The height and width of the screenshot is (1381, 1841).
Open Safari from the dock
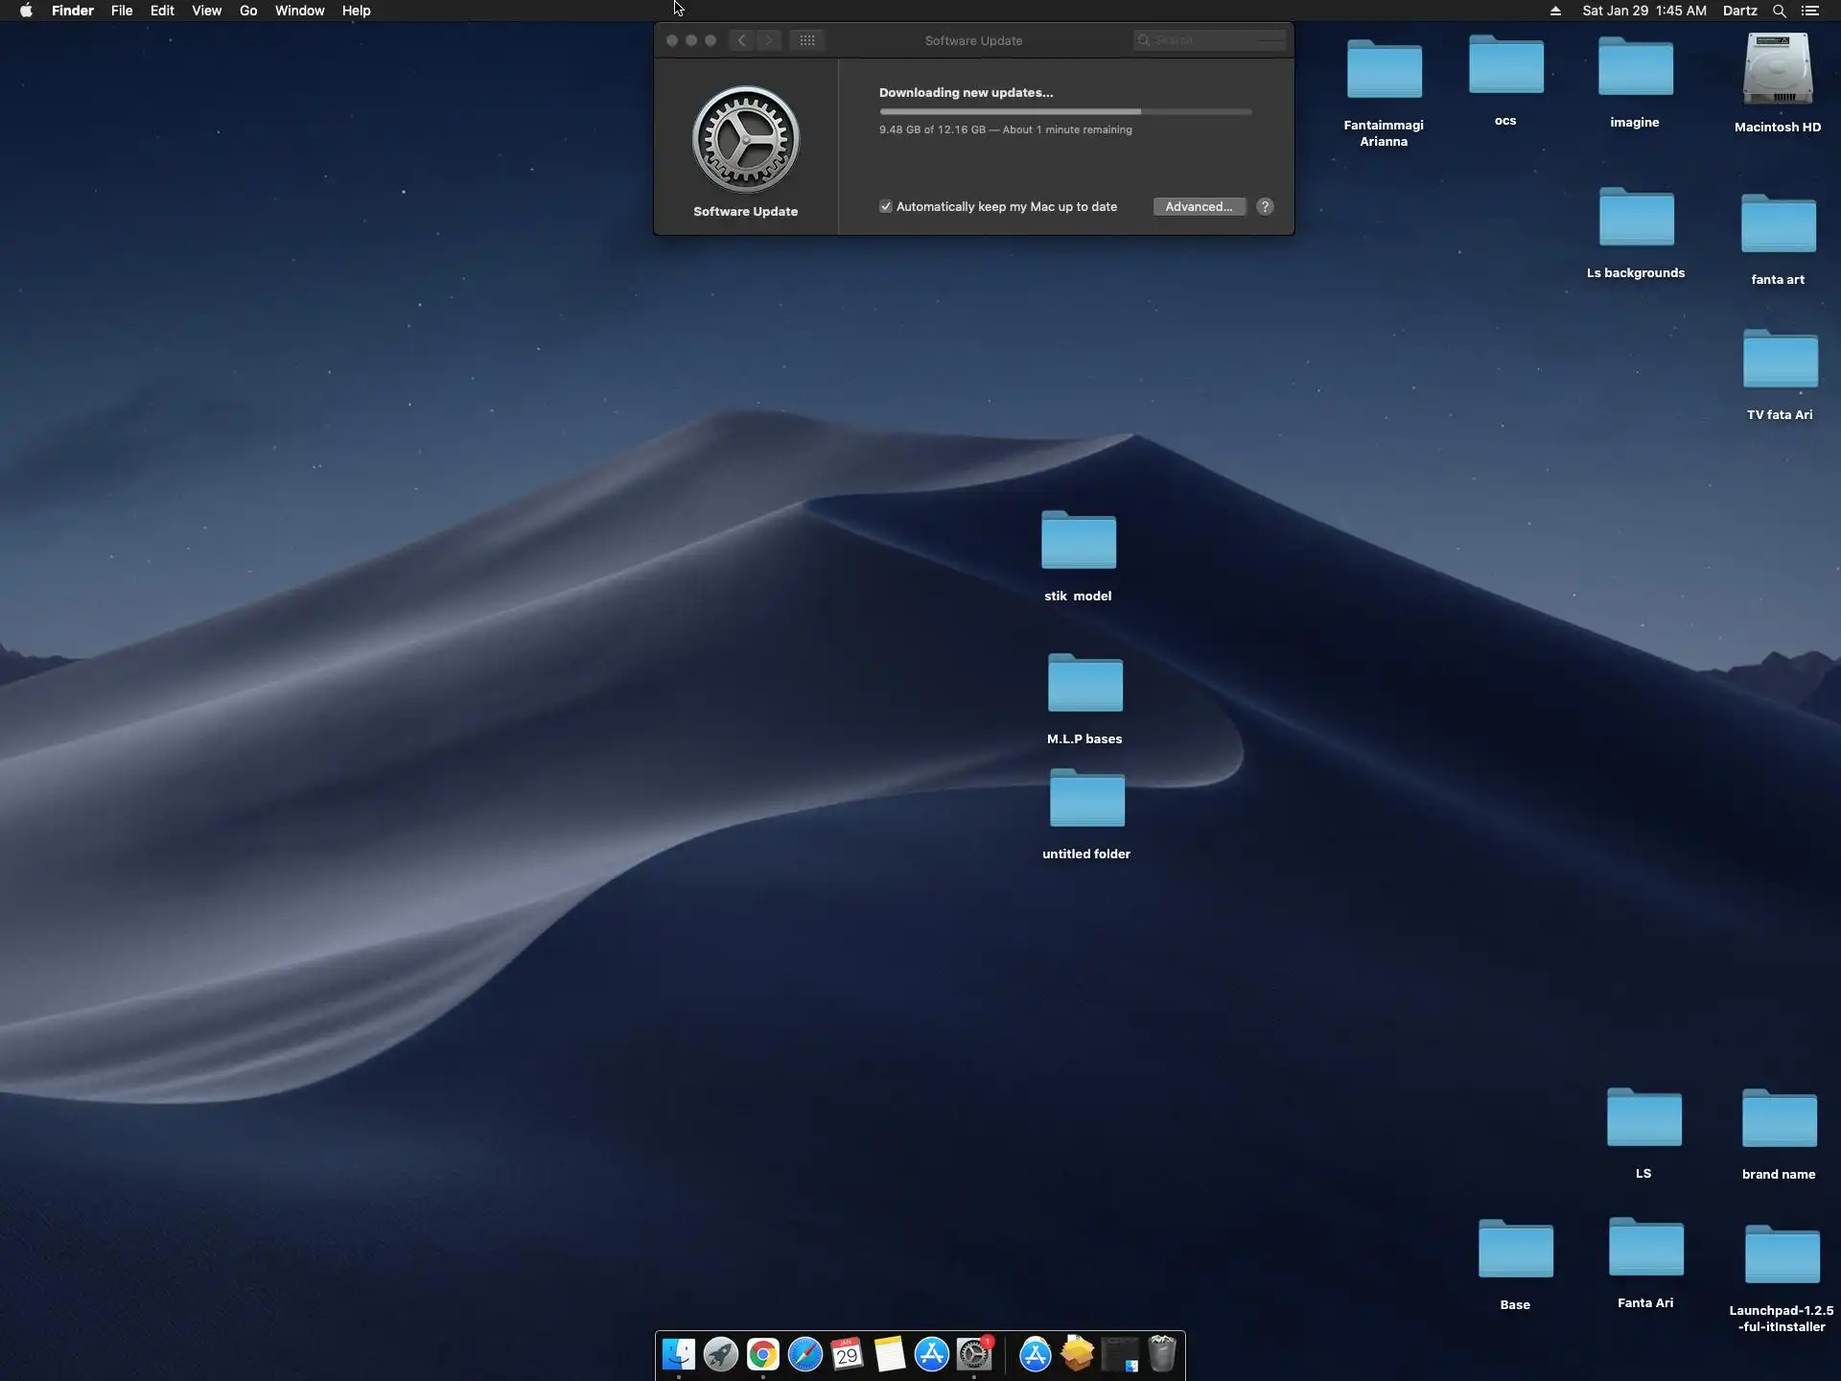(805, 1353)
